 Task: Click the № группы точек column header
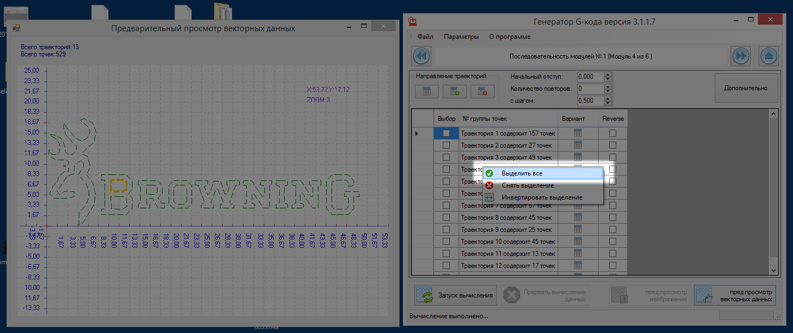(x=508, y=119)
